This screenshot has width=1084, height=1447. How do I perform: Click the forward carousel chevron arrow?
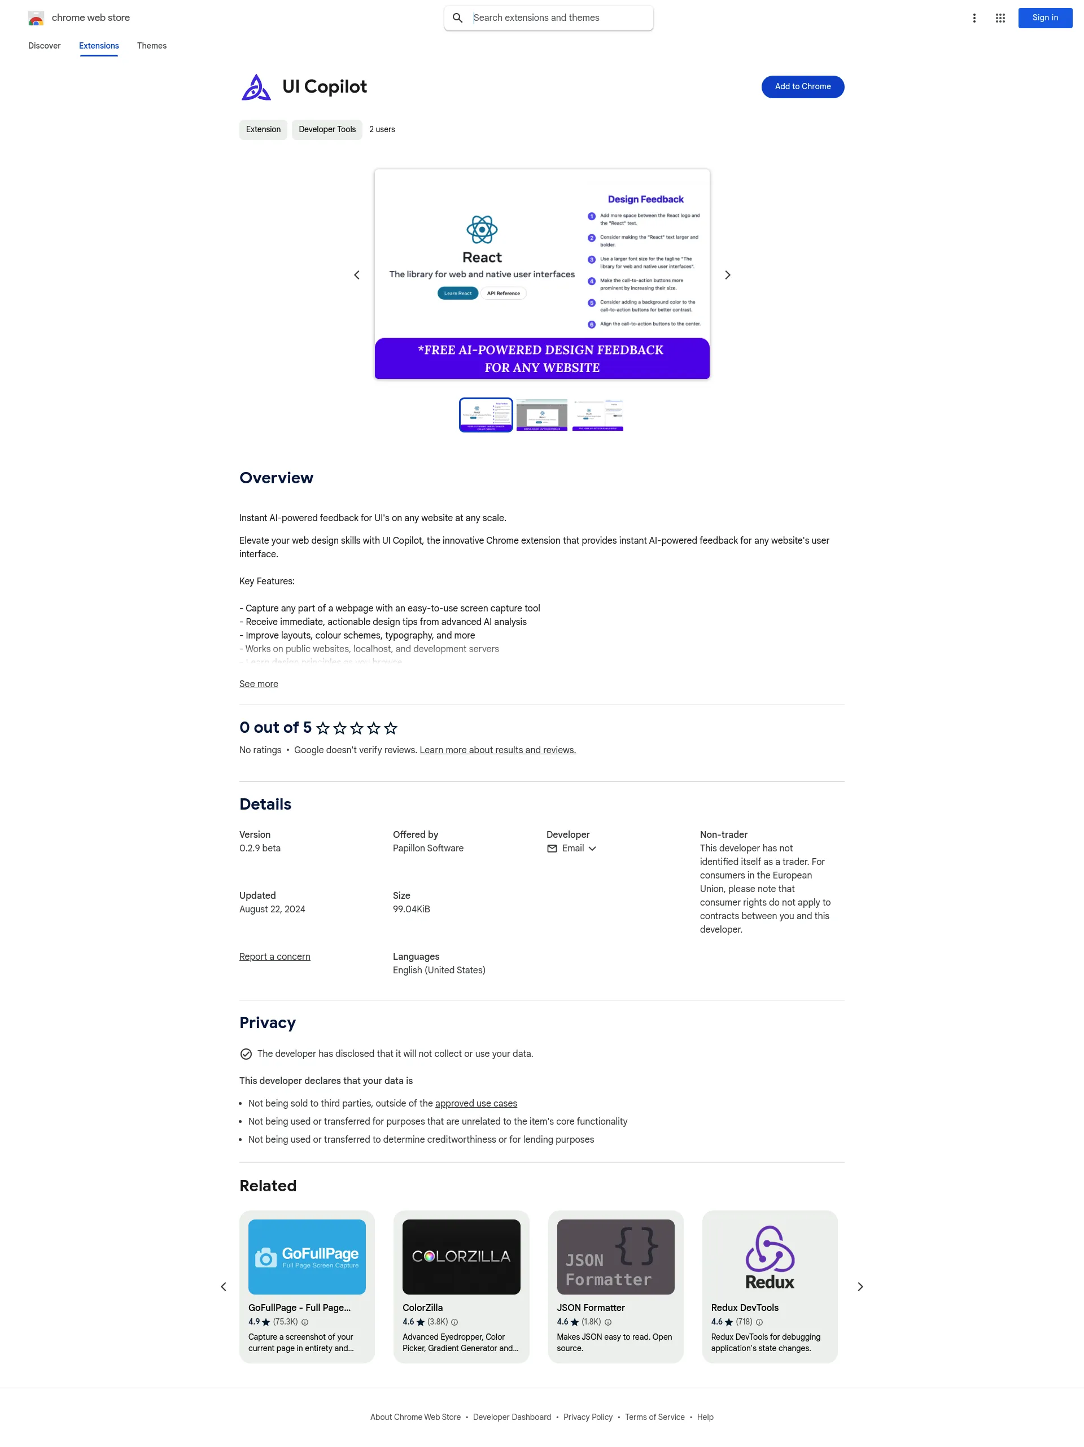[x=728, y=276]
